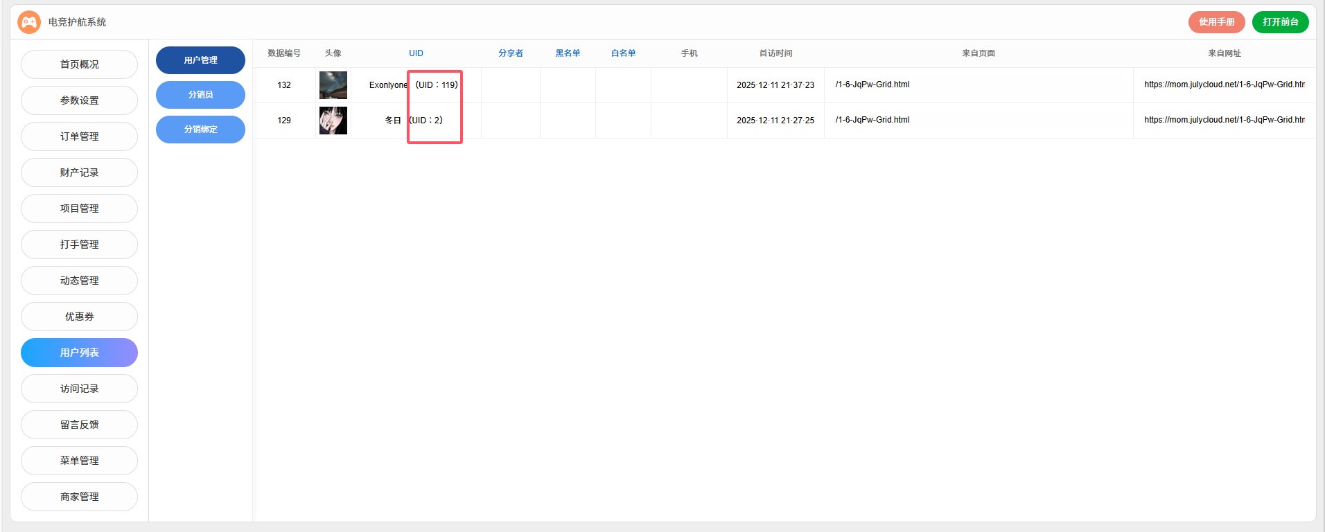
Task: Go to 参数设置 menu item
Action: (79, 100)
